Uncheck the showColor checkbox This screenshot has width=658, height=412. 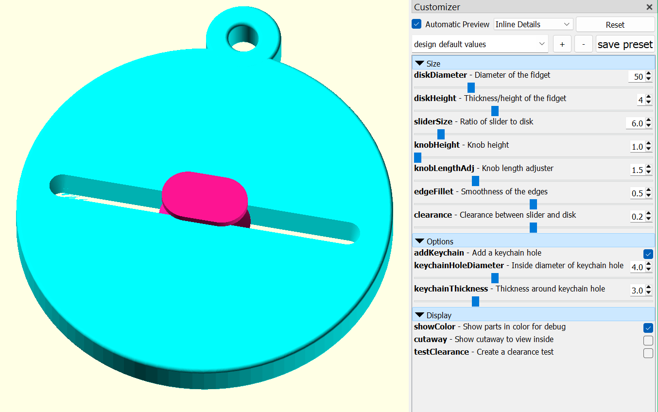coord(648,328)
